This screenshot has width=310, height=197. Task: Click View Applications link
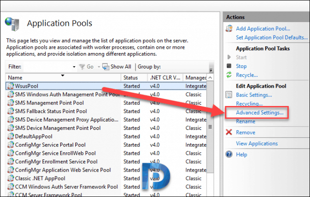257,144
